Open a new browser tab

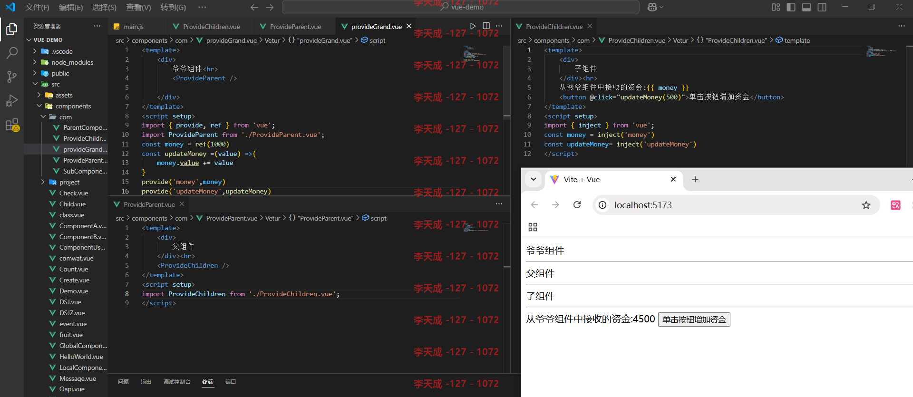tap(695, 179)
